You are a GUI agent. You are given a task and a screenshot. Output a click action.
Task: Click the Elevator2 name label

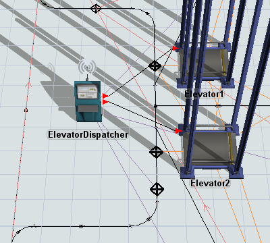click(210, 183)
